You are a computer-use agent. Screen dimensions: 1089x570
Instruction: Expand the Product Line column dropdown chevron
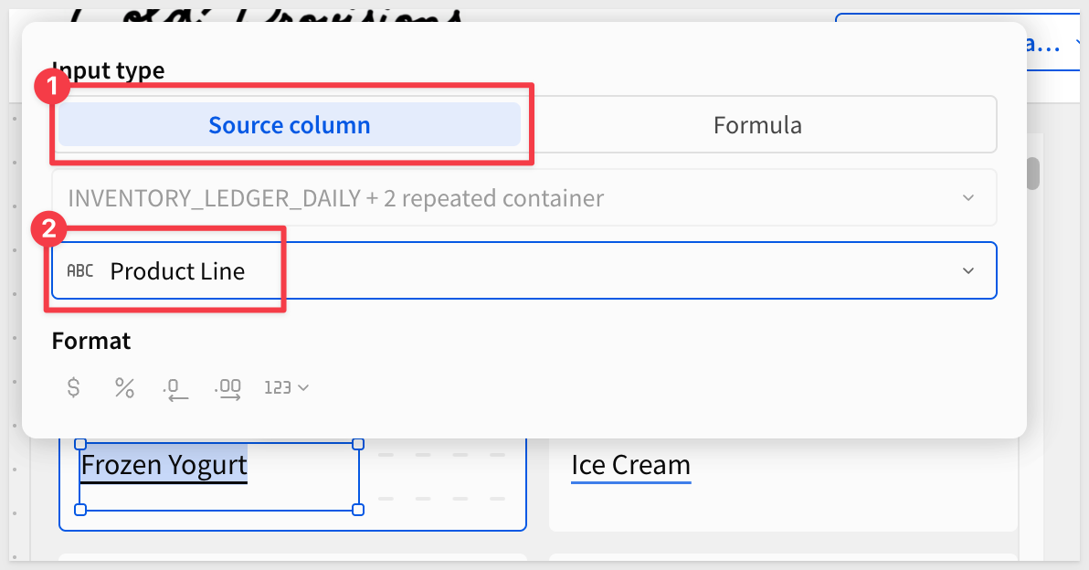pos(968,271)
